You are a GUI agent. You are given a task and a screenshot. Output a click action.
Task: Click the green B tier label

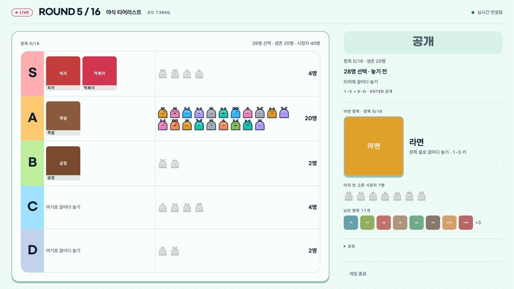point(32,163)
